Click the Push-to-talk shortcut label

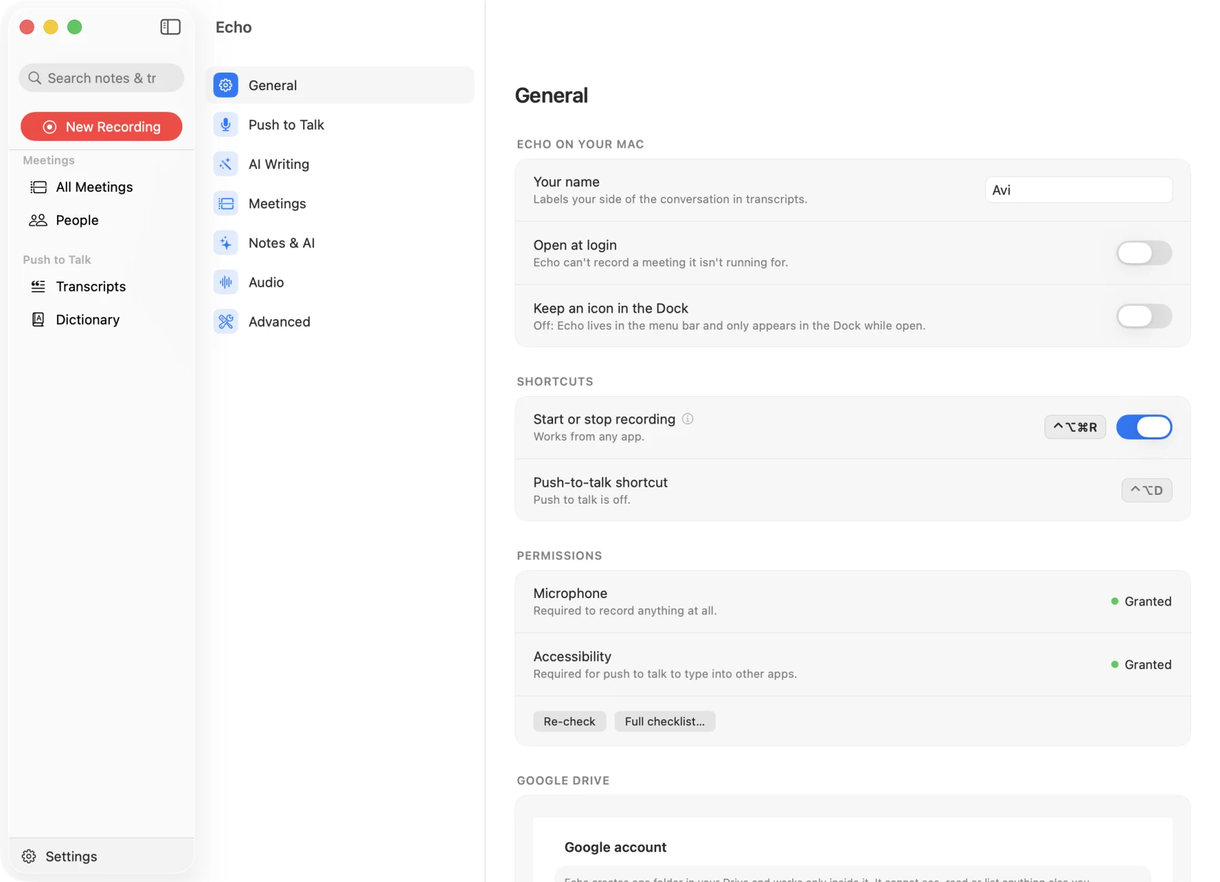601,482
